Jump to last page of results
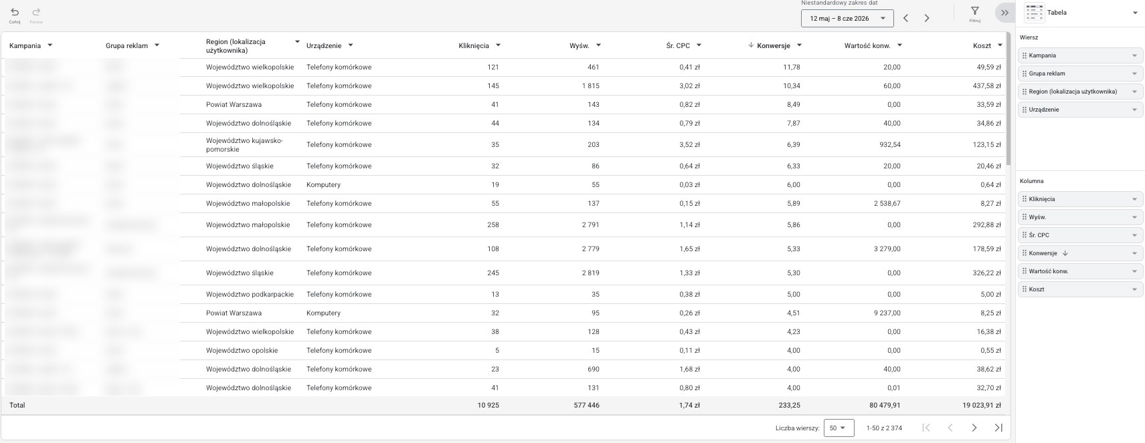Image resolution: width=1145 pixels, height=443 pixels. 998,428
